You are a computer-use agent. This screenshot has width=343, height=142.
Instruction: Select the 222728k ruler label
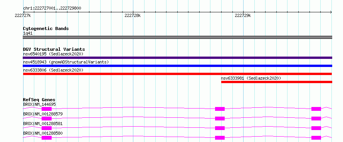click(133, 15)
